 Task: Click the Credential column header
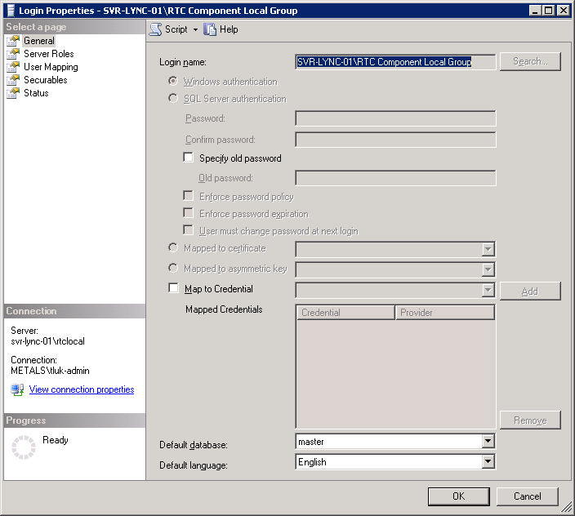tap(345, 313)
